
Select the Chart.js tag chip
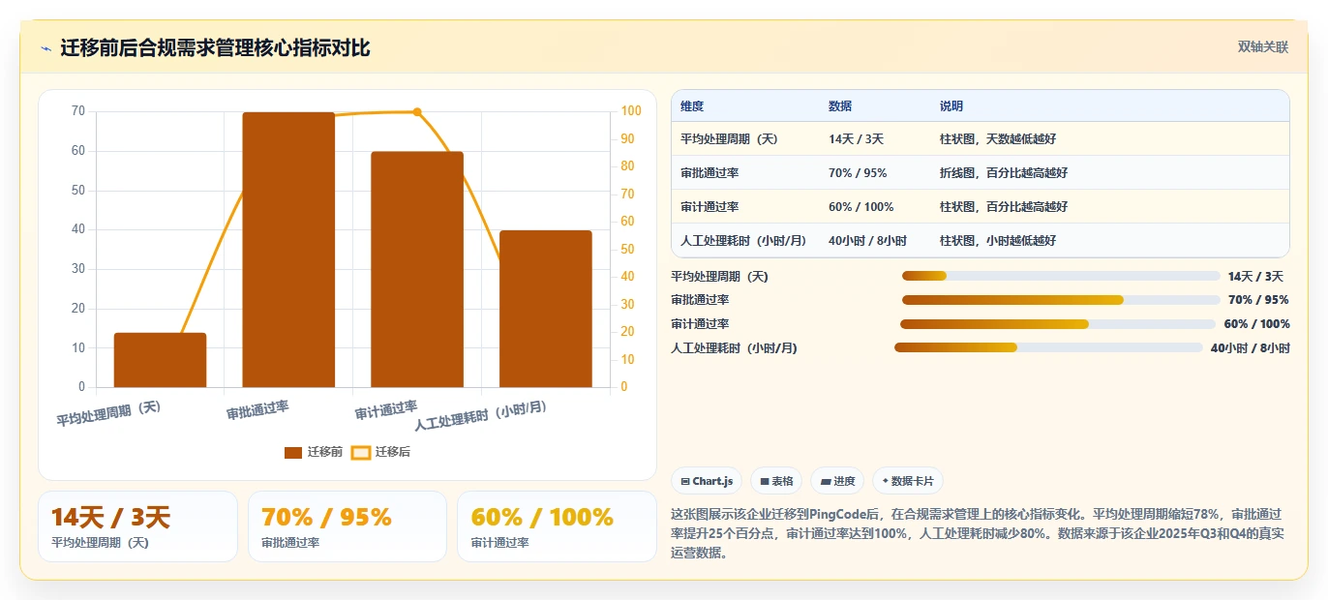707,481
